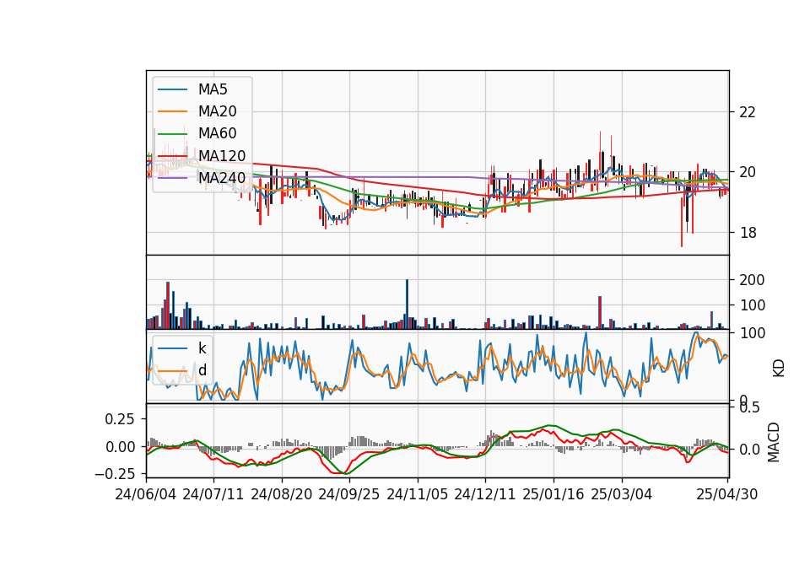The image size is (810, 582).
Task: Click the orange MA20 legend line sample
Action: click(172, 111)
